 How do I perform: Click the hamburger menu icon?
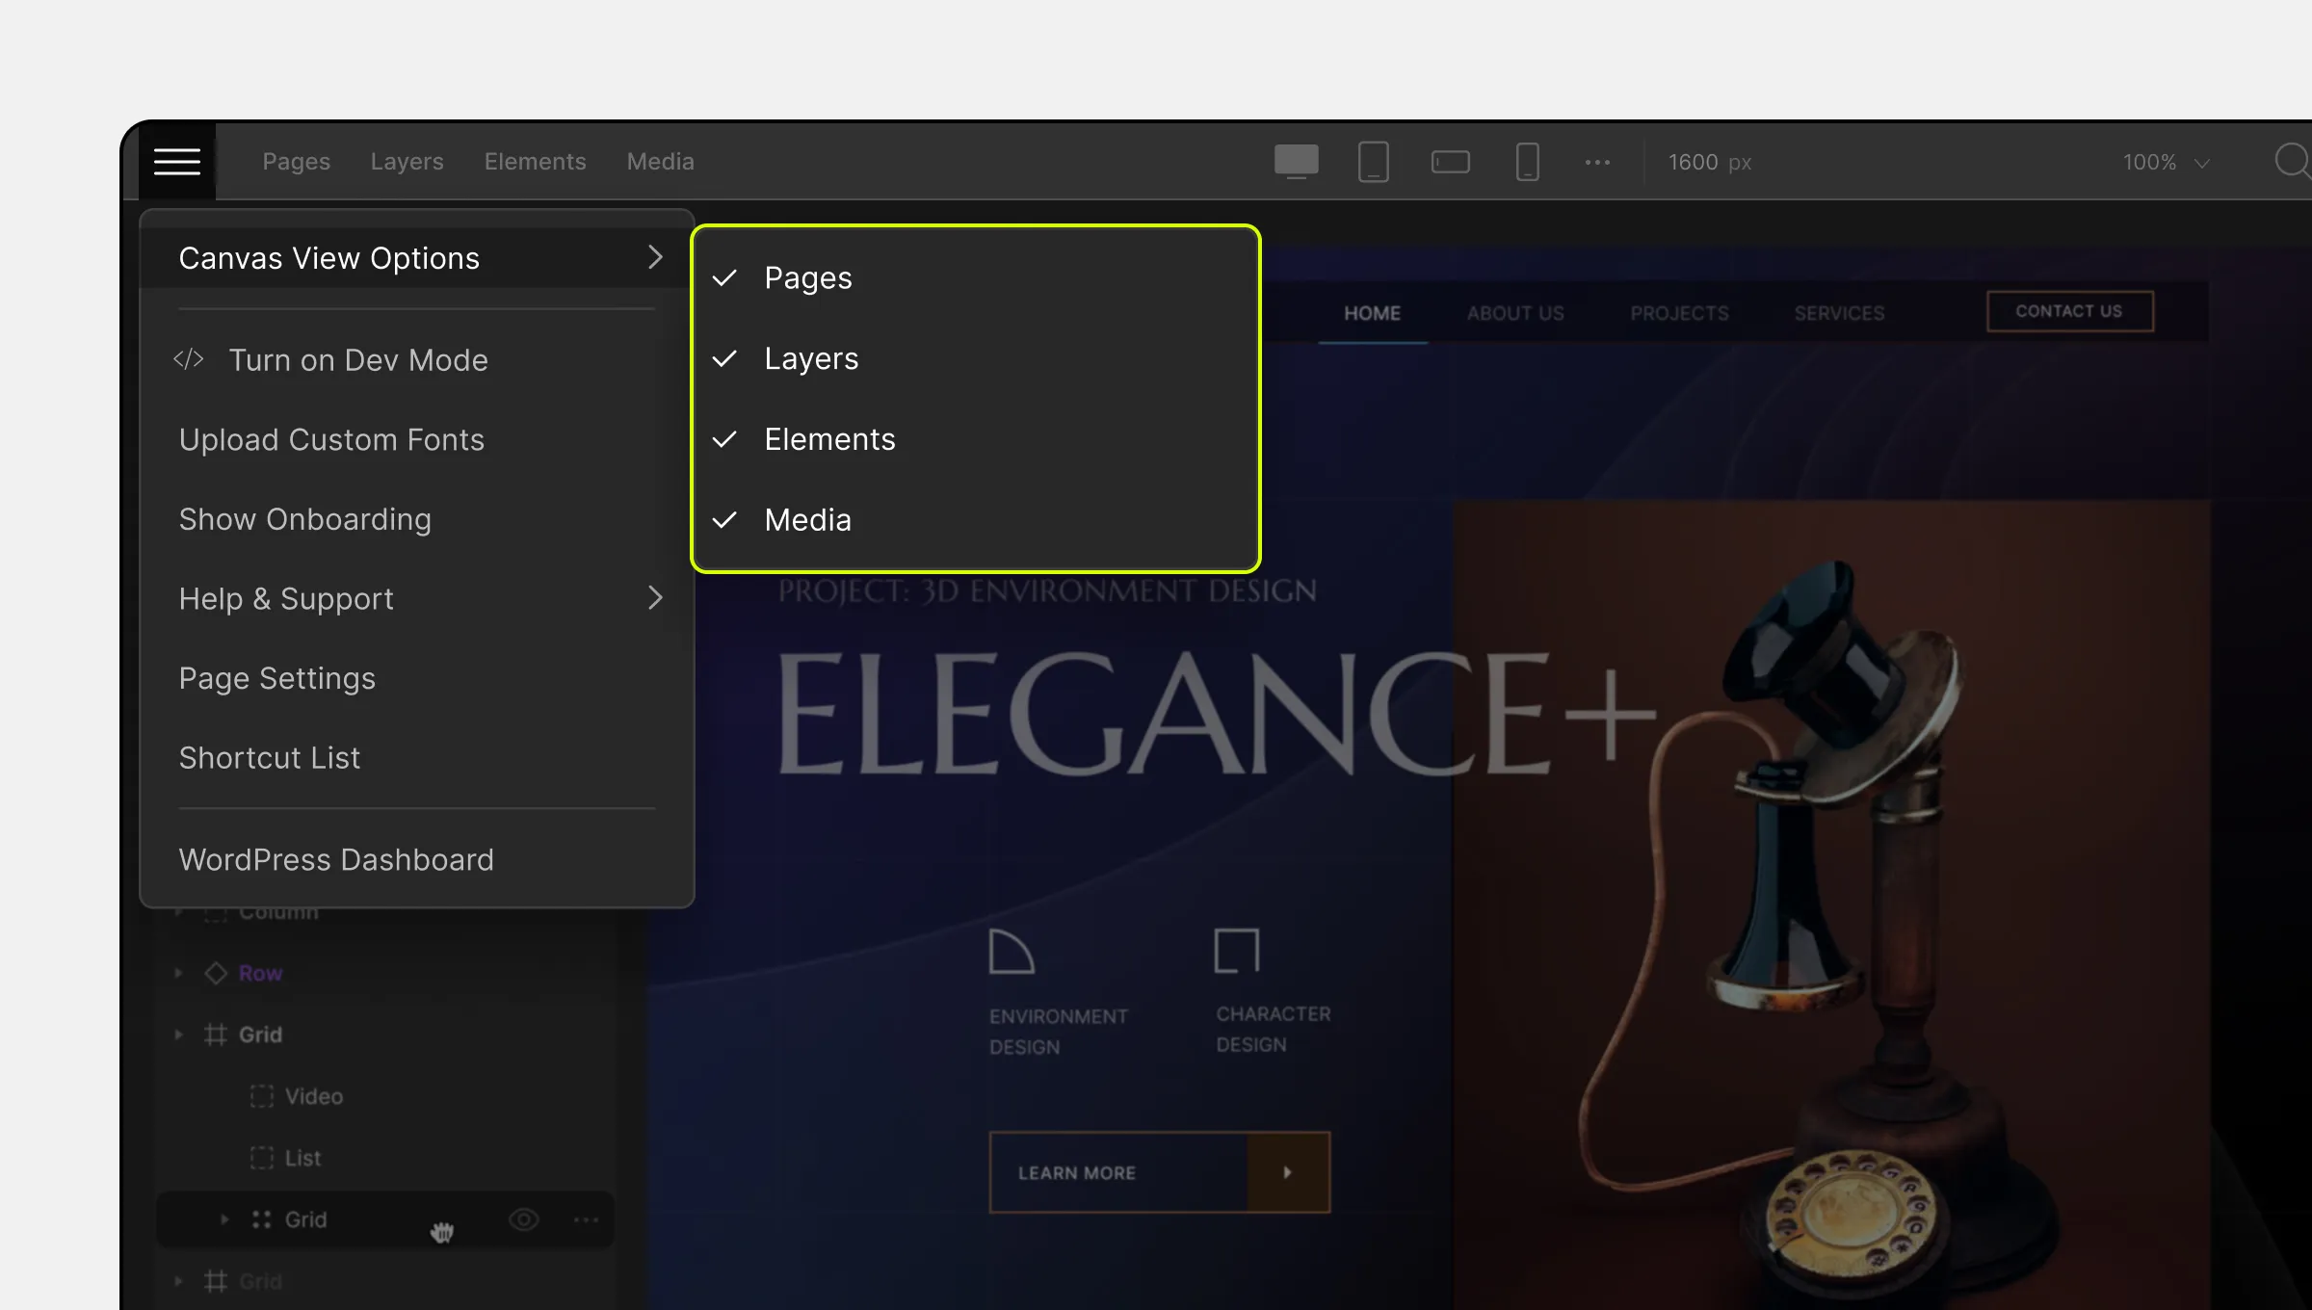tap(174, 160)
